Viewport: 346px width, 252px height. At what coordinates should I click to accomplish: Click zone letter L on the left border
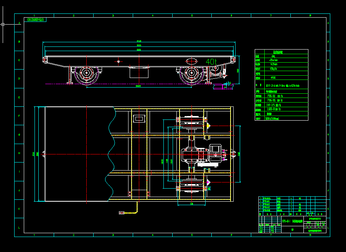click(x=19, y=227)
